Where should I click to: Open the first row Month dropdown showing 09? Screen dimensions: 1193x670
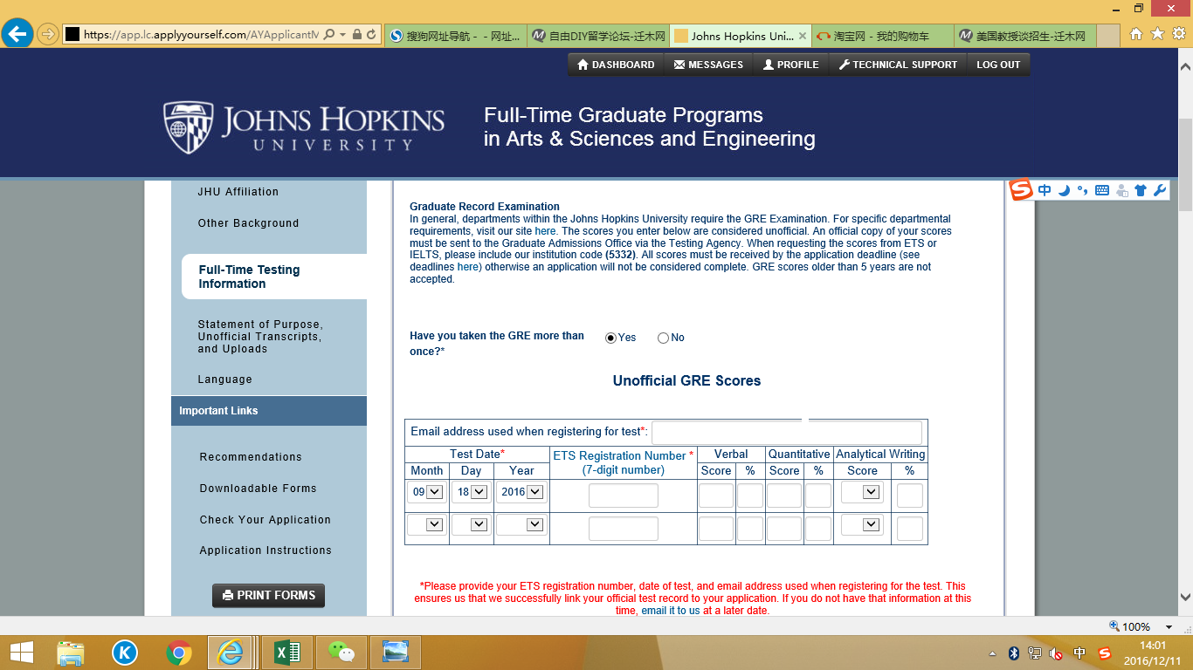(x=427, y=492)
